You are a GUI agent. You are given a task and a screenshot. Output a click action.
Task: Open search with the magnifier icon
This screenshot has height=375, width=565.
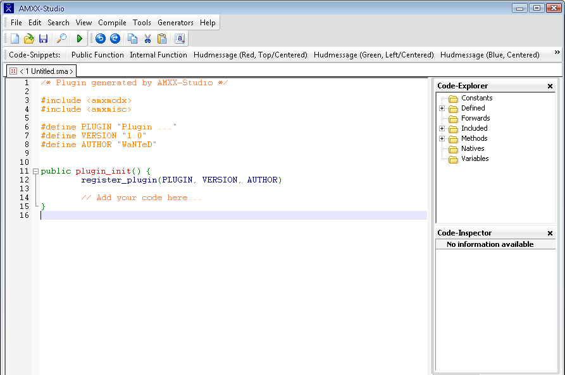click(62, 39)
